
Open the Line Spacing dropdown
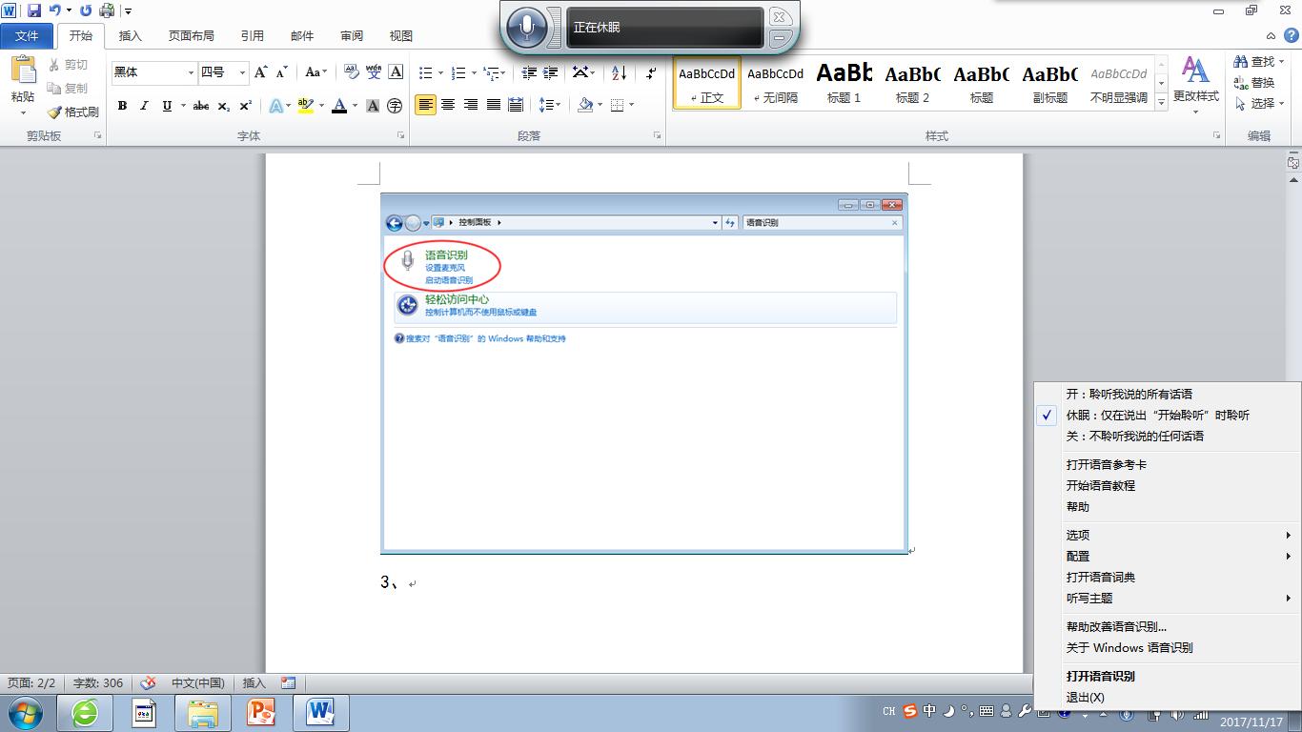point(548,105)
